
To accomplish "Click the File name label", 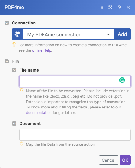I will 29,70.
